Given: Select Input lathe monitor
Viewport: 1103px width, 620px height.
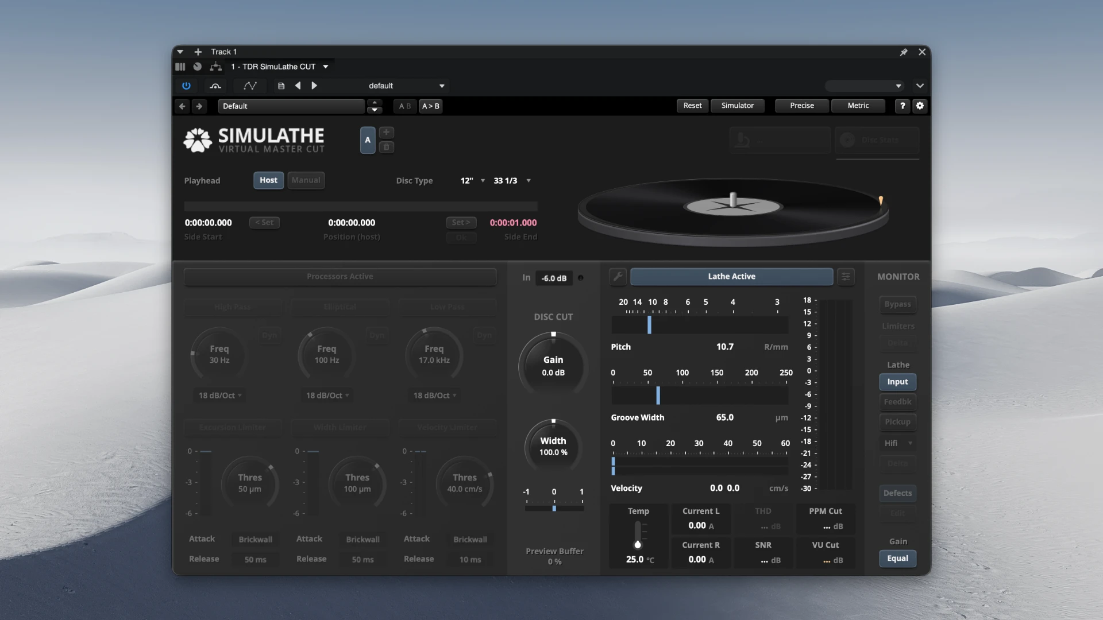Looking at the screenshot, I should [x=897, y=382].
